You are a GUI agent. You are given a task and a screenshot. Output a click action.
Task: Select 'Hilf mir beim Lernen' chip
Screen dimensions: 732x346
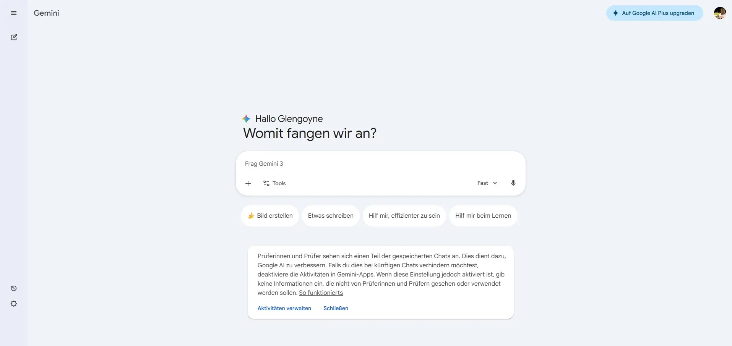click(483, 216)
